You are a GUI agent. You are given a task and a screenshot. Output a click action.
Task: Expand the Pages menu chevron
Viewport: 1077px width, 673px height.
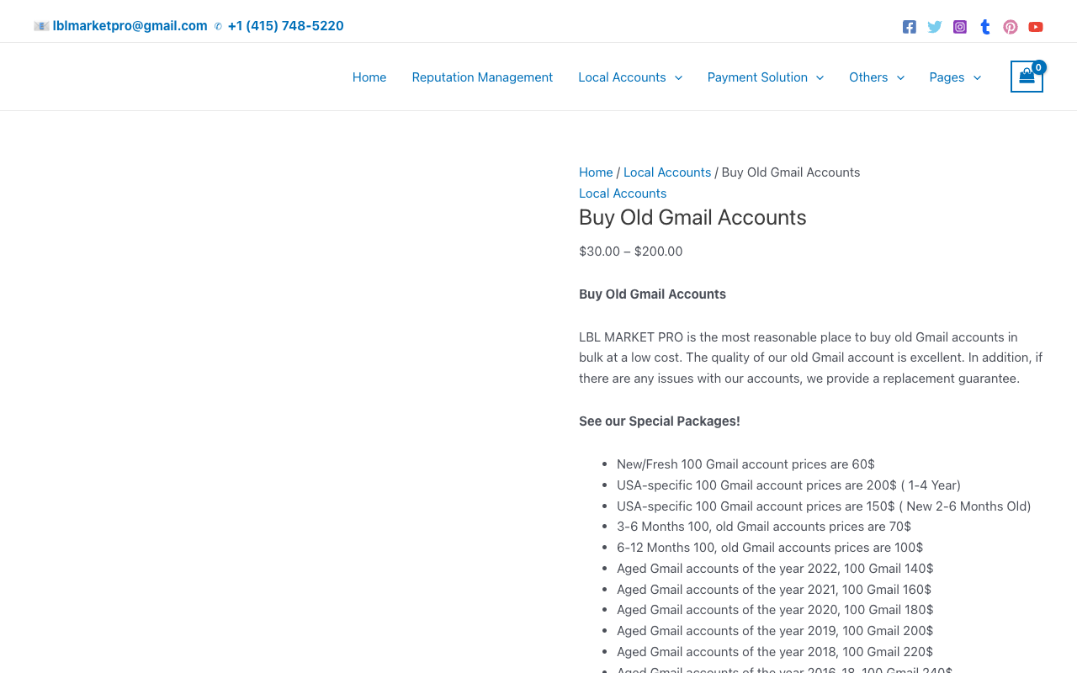tap(977, 77)
